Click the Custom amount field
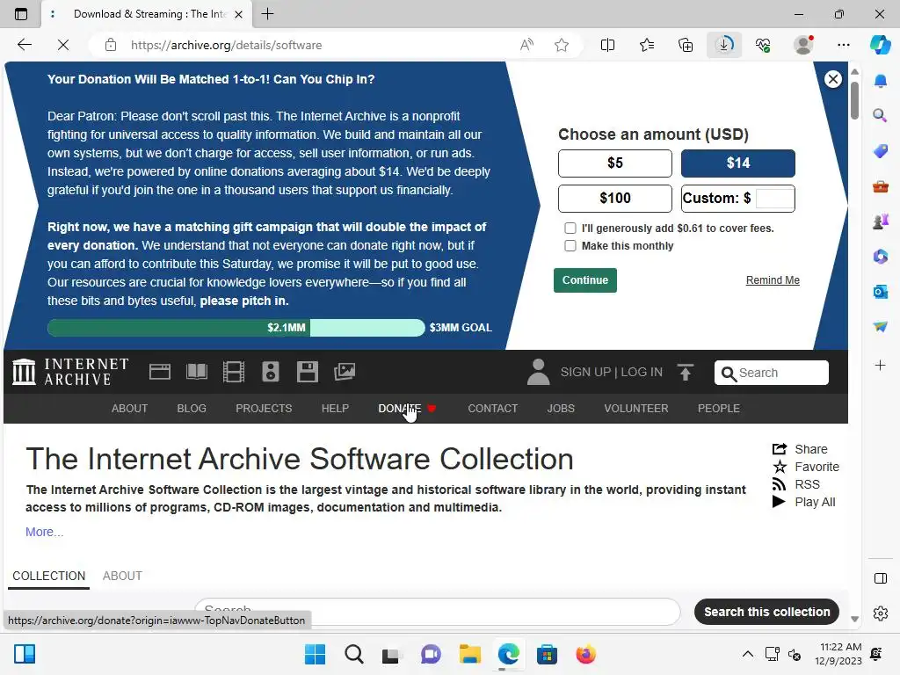The height and width of the screenshot is (675, 900). (x=775, y=198)
